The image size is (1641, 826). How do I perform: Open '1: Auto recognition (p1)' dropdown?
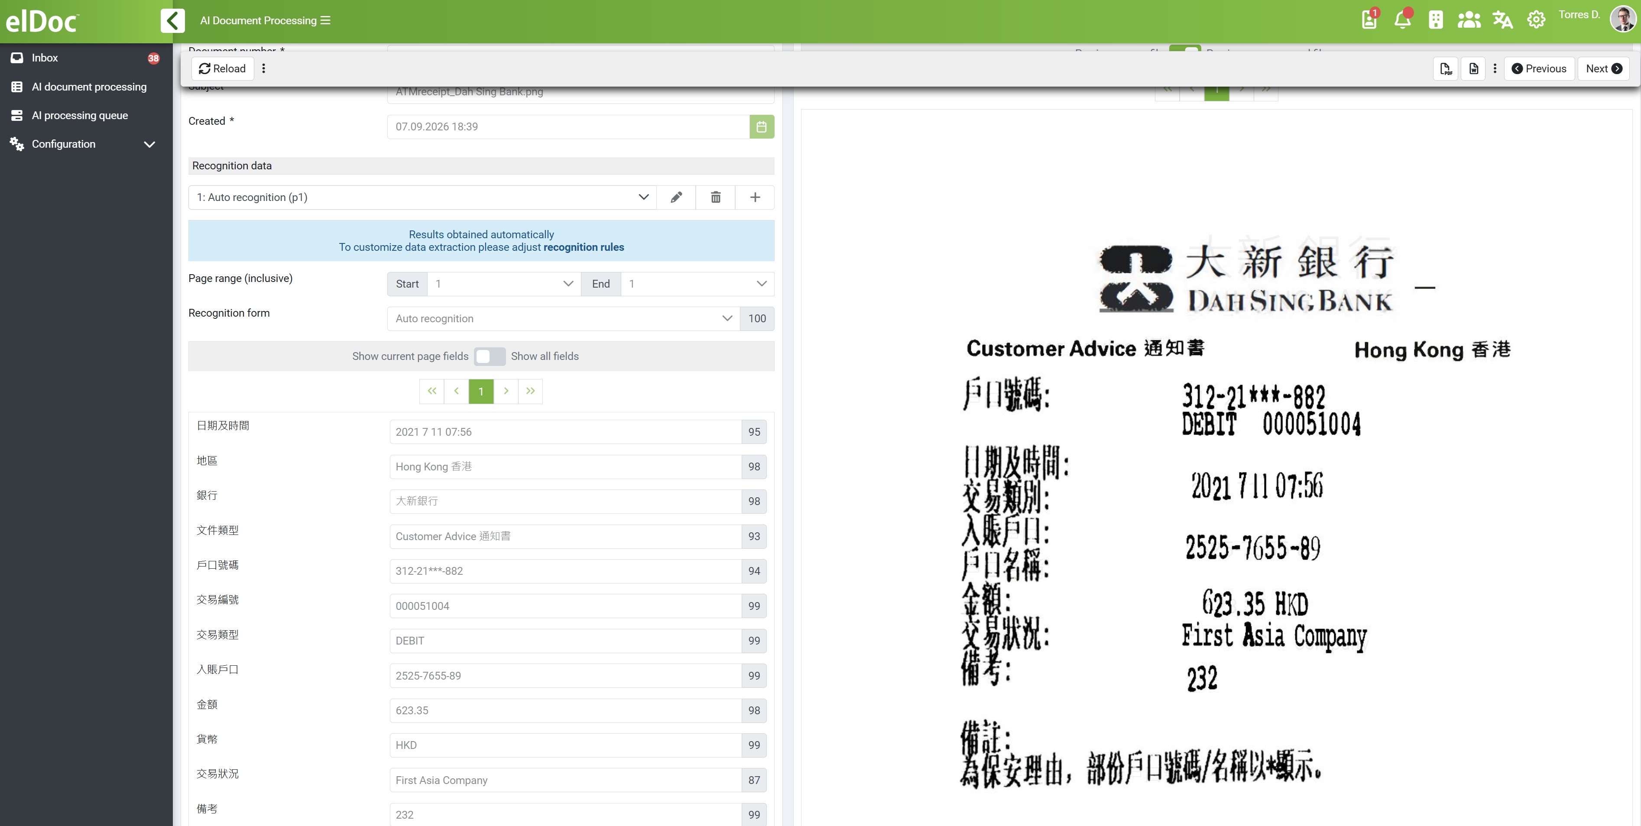click(x=422, y=198)
